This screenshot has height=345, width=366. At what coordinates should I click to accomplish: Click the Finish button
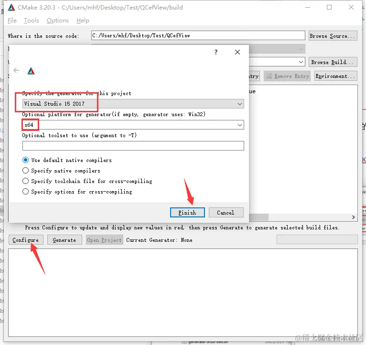(187, 213)
